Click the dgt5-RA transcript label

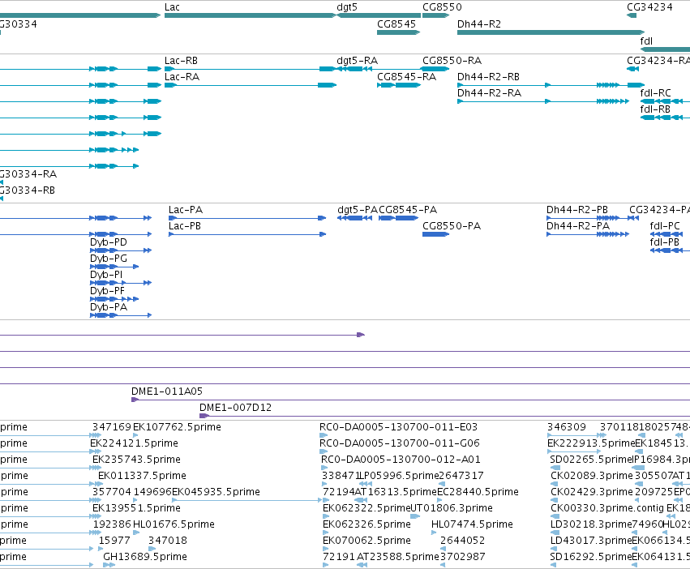click(358, 61)
